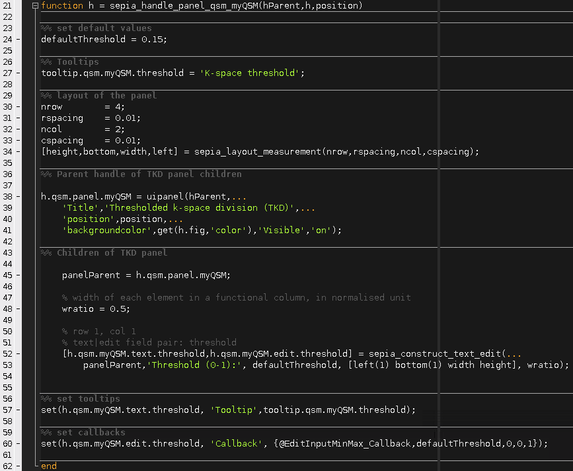The width and height of the screenshot is (573, 471).
Task: Click 'cspacing' variable on line 33
Action: (62, 141)
